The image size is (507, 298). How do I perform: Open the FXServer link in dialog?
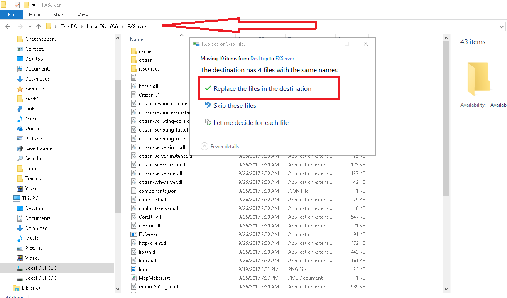284,59
